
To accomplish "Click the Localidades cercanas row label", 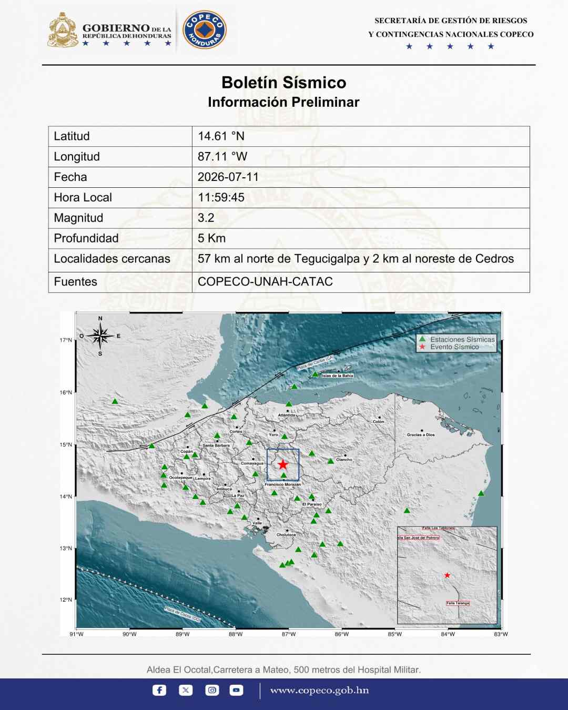I will point(112,259).
